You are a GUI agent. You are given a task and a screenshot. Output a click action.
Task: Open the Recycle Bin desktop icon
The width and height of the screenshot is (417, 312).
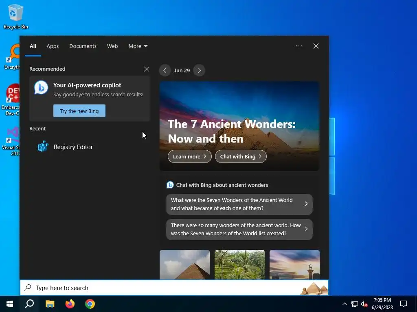point(16,16)
